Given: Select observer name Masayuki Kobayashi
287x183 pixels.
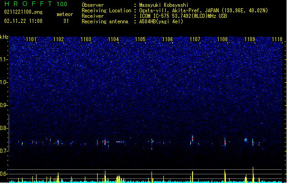Looking at the screenshot, I should [164, 5].
